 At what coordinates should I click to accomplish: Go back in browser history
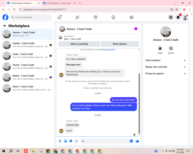point(3,10)
